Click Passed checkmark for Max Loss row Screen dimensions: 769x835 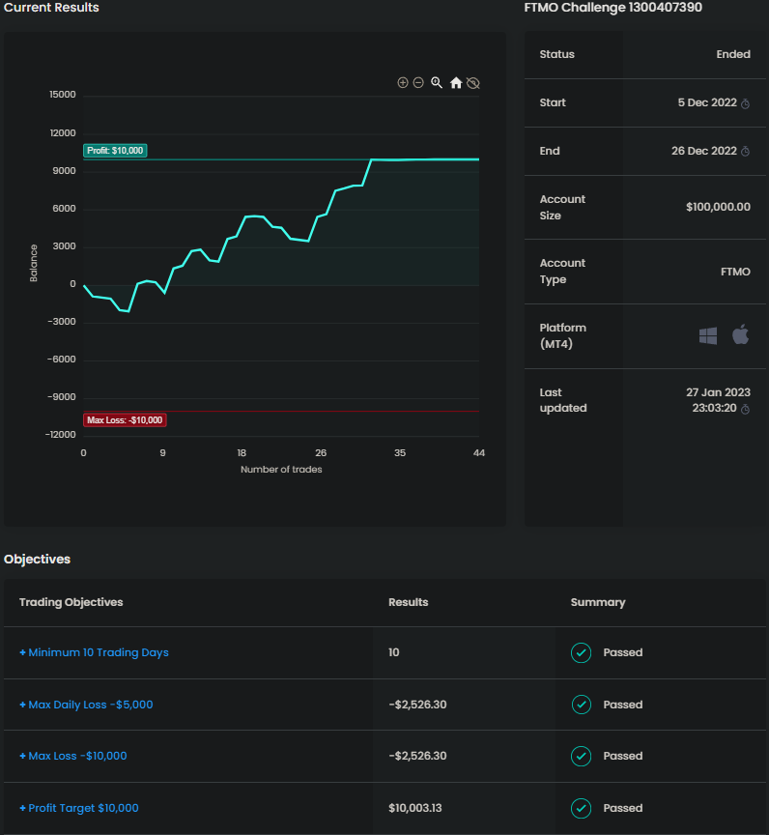click(x=582, y=756)
